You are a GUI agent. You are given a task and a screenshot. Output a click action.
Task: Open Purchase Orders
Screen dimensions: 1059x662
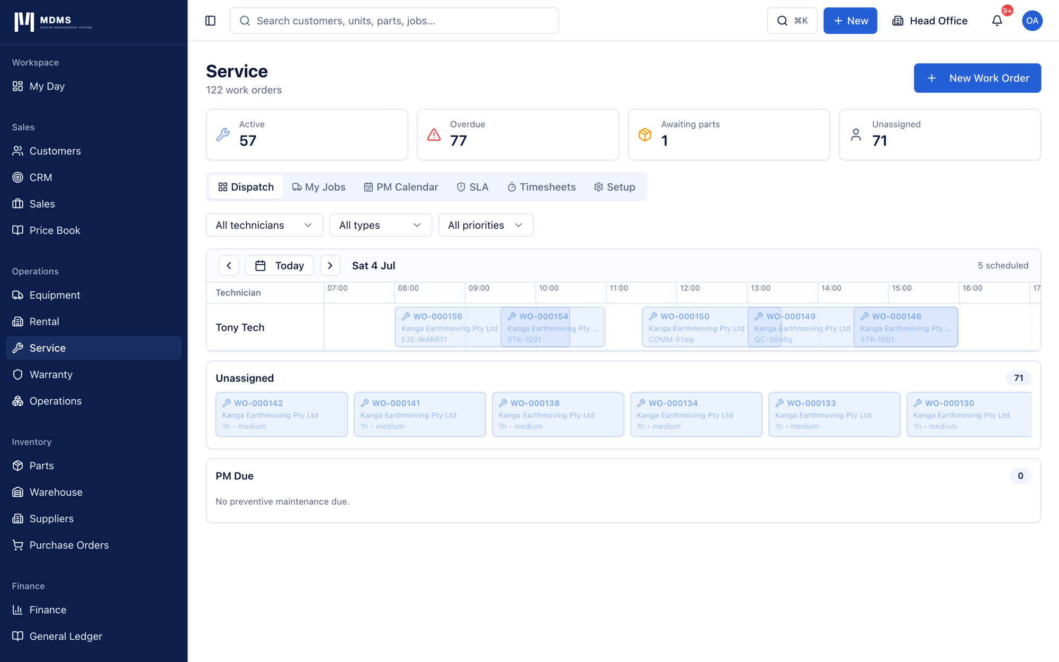click(x=94, y=545)
